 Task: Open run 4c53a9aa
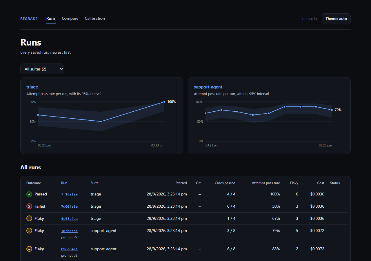pyautogui.click(x=69, y=219)
